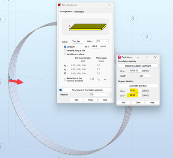Image resolution: width=173 pixels, height=158 pixels.
Task: Select Variable on a plane option
Action: pyautogui.click(x=65, y=54)
